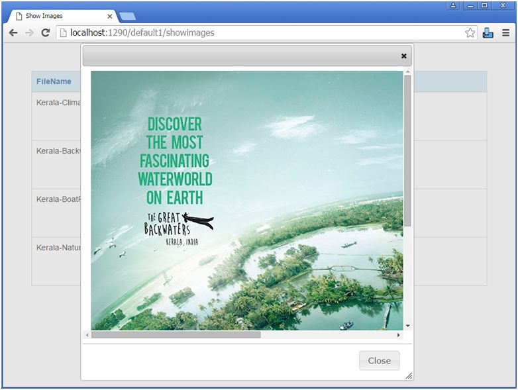Viewport: 518px width, 390px height.
Task: Open a new browser tab
Action: pyautogui.click(x=128, y=17)
